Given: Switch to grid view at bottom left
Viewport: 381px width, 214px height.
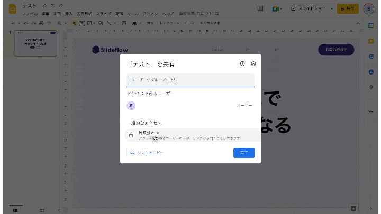Looking at the screenshot, I should (41, 210).
